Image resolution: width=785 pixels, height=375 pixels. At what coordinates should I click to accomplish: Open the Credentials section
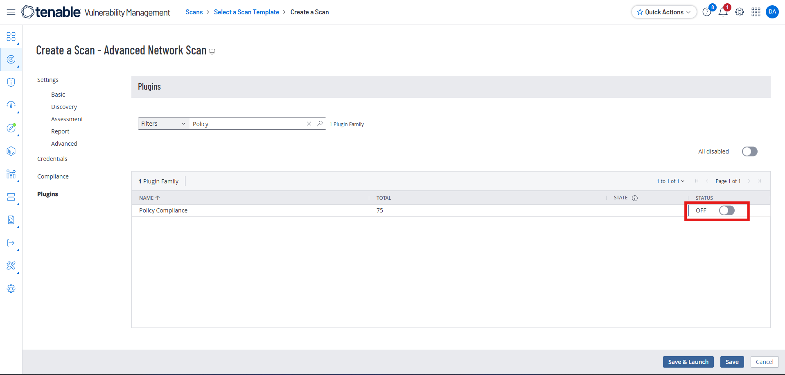click(52, 159)
